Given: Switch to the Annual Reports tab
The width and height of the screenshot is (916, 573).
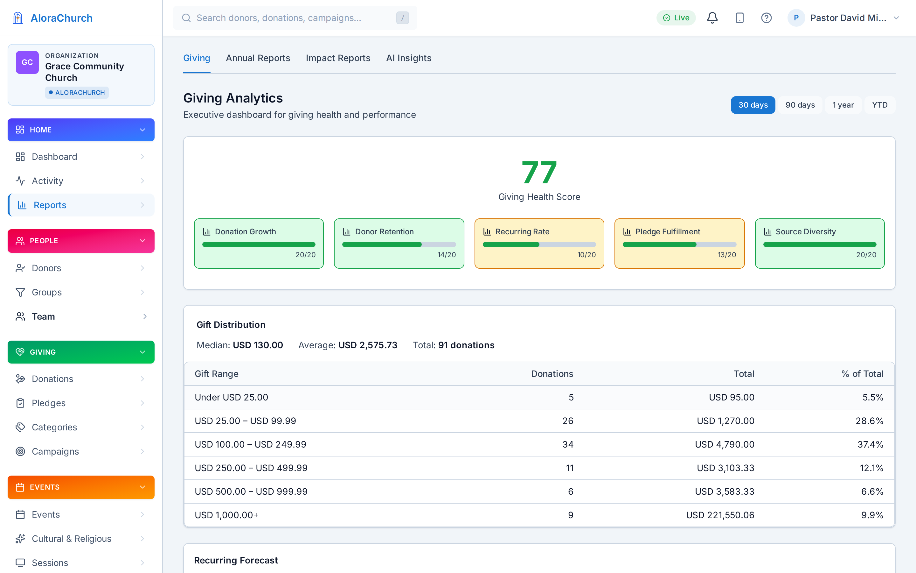Looking at the screenshot, I should pos(258,58).
